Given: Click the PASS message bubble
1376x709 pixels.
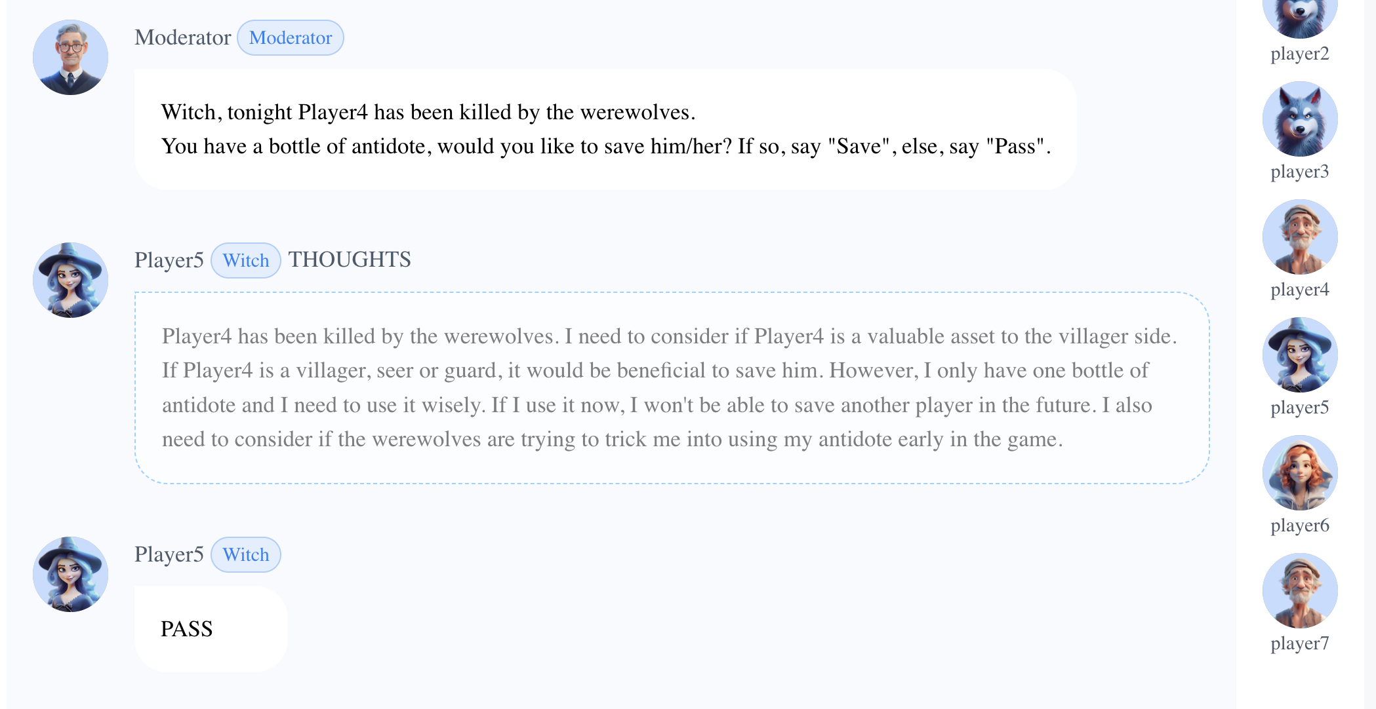Looking at the screenshot, I should [x=211, y=628].
